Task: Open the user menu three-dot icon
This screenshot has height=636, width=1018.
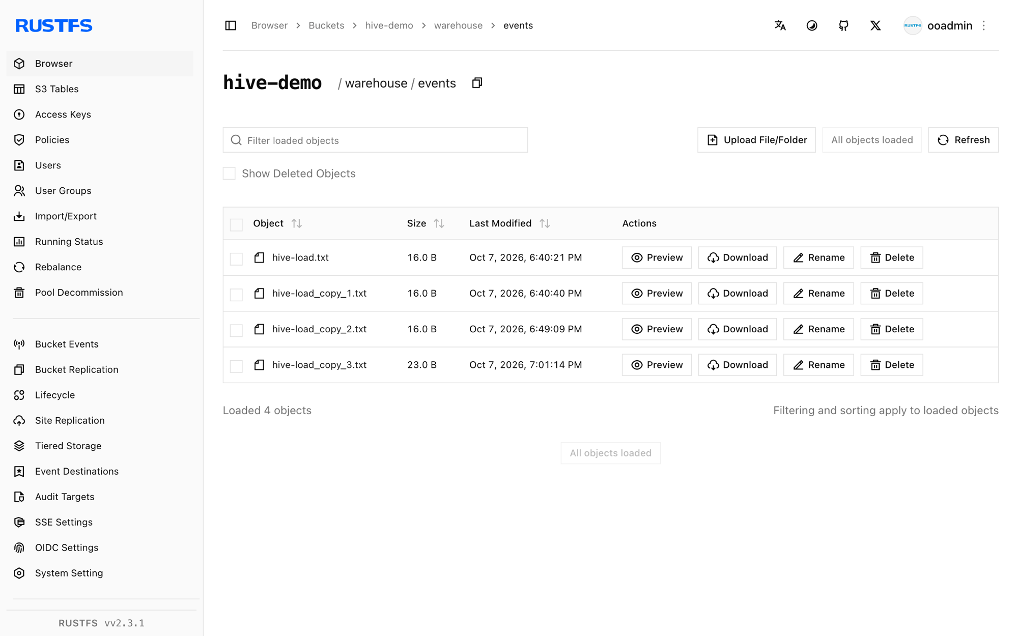Action: click(984, 25)
